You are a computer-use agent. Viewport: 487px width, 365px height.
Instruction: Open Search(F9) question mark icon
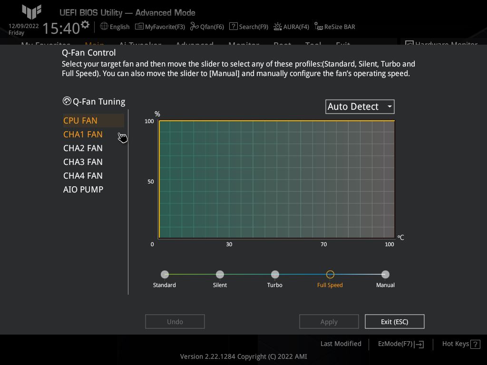(x=233, y=27)
